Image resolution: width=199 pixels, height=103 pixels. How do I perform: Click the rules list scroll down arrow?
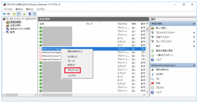pos(147,92)
